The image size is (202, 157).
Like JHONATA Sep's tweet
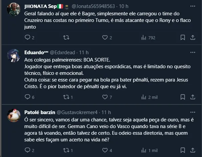point(105,38)
